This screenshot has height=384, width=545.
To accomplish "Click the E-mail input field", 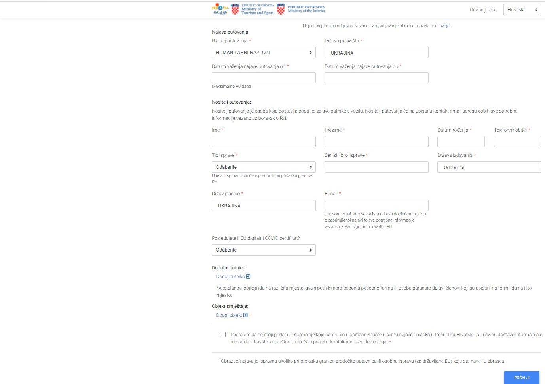I will 376,205.
